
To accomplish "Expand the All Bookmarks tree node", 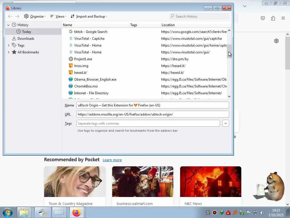I will coord(8,52).
